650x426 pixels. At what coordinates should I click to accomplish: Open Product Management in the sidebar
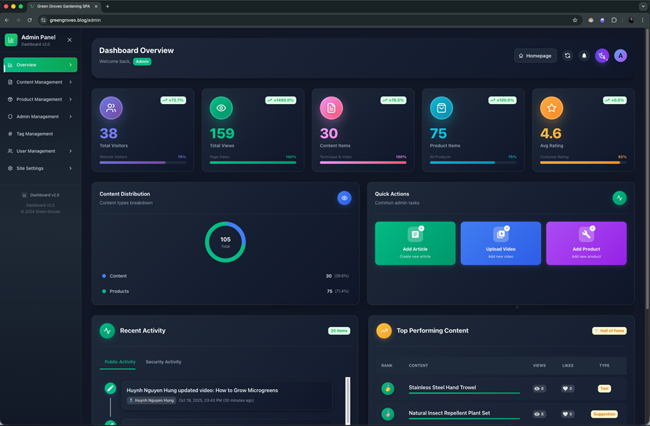pos(40,100)
